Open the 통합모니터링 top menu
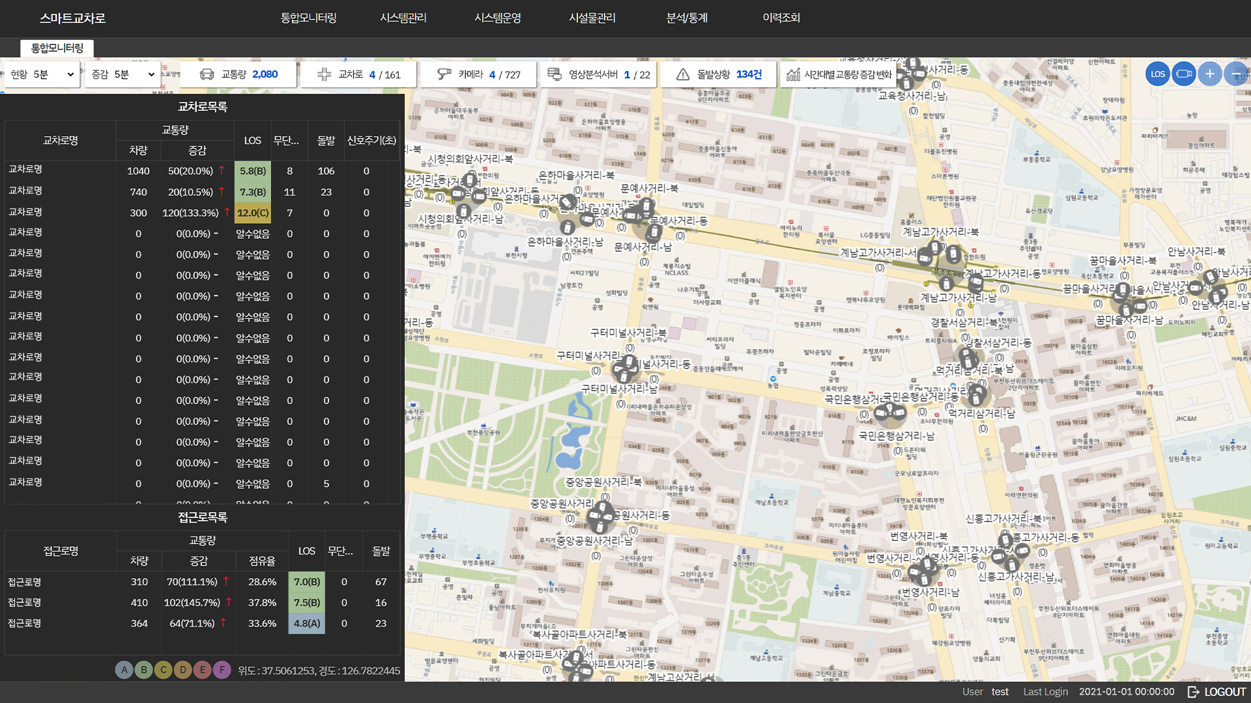The height and width of the screenshot is (703, 1251). (x=308, y=18)
